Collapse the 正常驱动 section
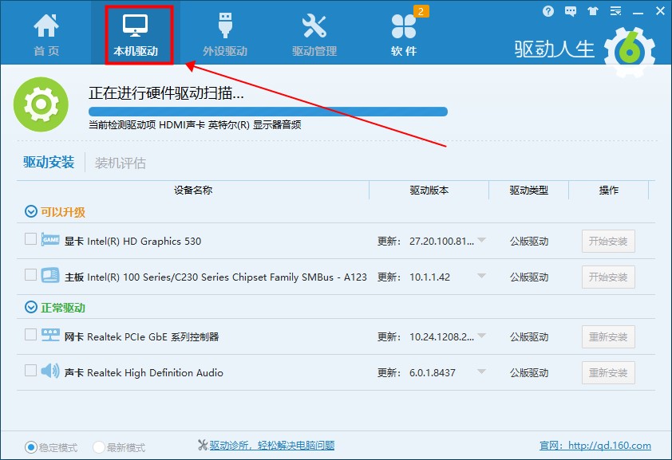672x460 pixels. (31, 307)
